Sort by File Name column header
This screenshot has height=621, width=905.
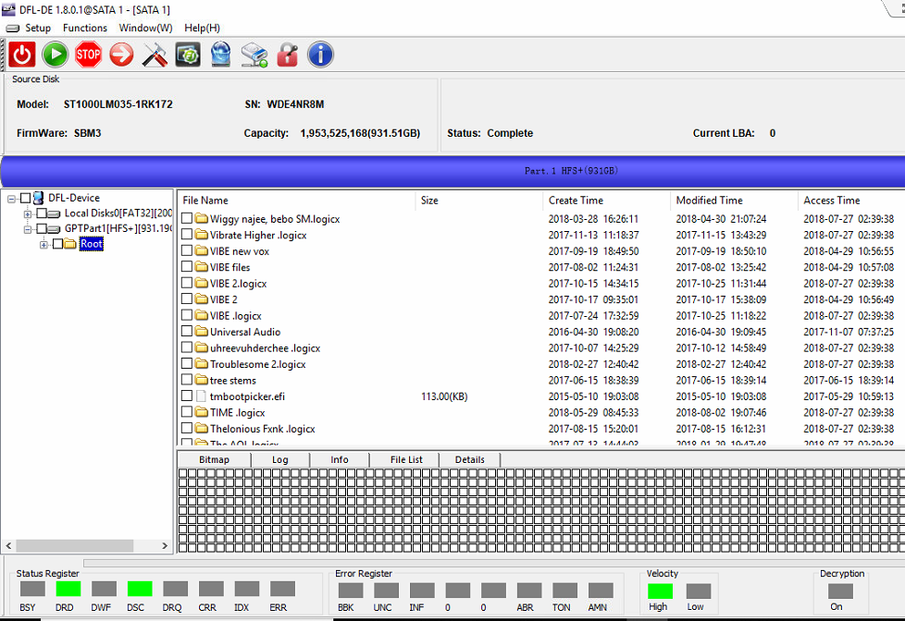[x=296, y=201]
